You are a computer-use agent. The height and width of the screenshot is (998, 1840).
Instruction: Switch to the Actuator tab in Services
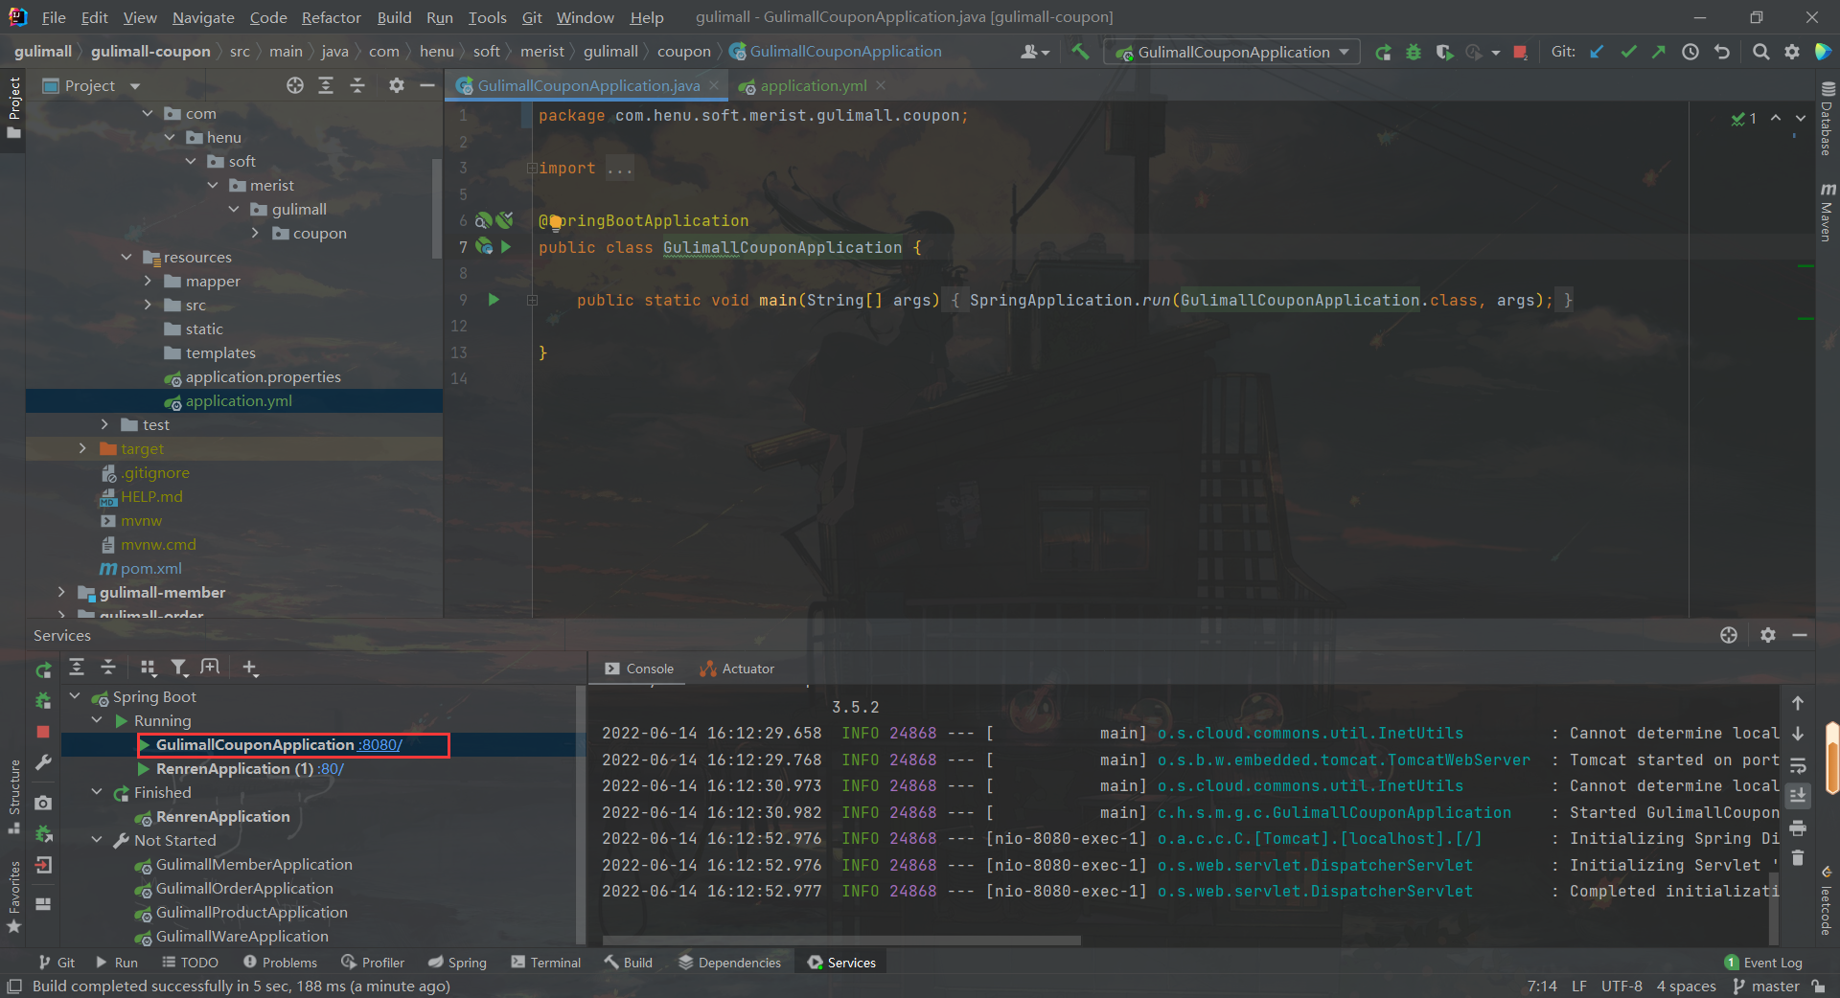[737, 669]
